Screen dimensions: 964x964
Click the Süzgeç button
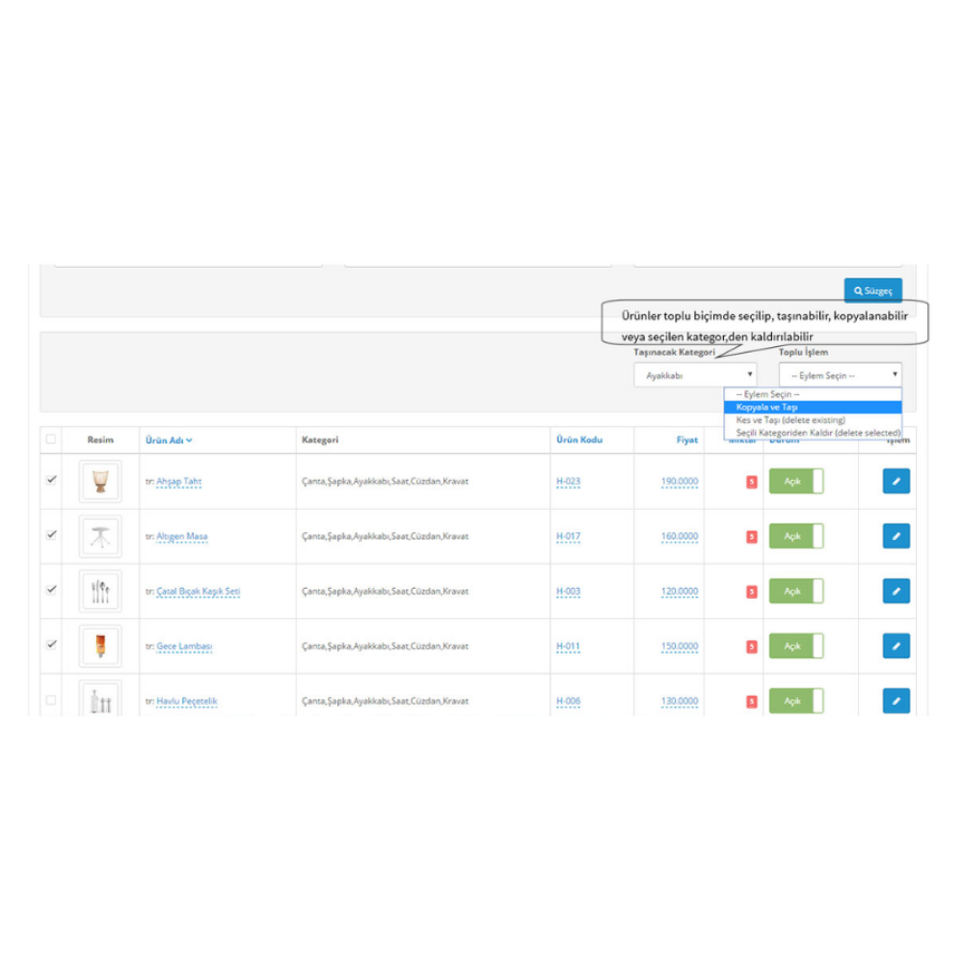875,290
